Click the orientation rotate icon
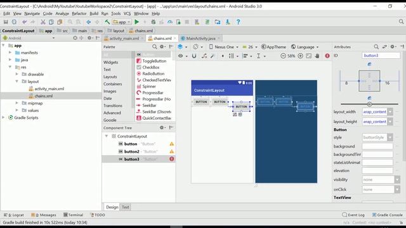Screen dimensions: 406x228 pos(196,47)
